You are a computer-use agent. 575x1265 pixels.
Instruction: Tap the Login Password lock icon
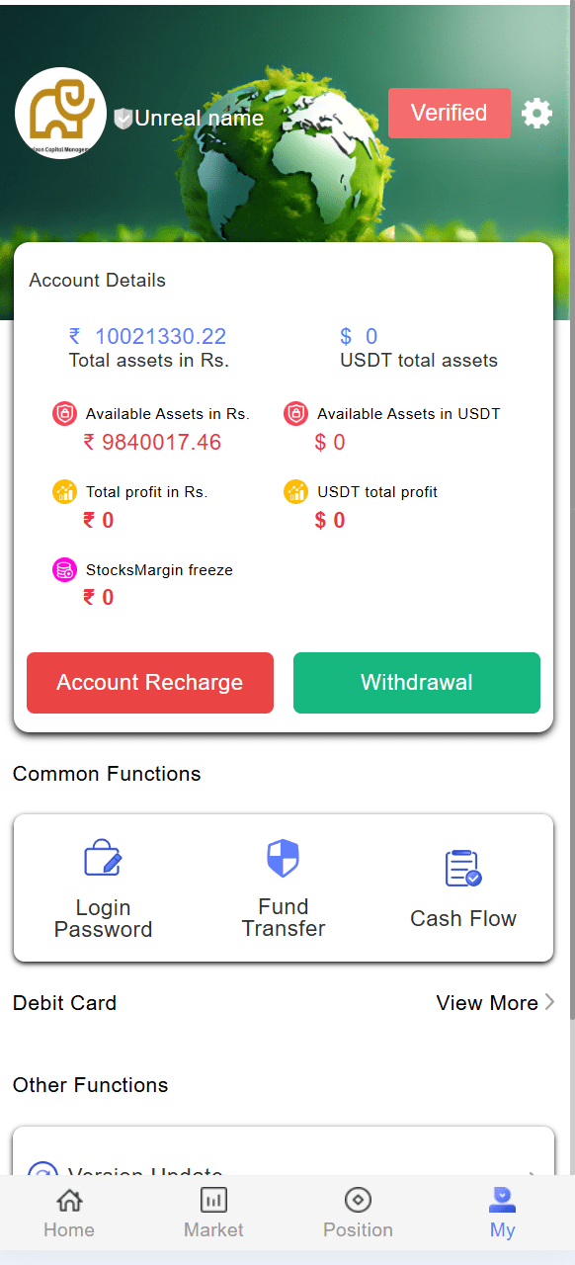click(x=103, y=858)
